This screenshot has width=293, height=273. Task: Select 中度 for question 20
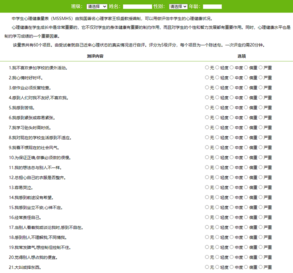tap(232, 257)
